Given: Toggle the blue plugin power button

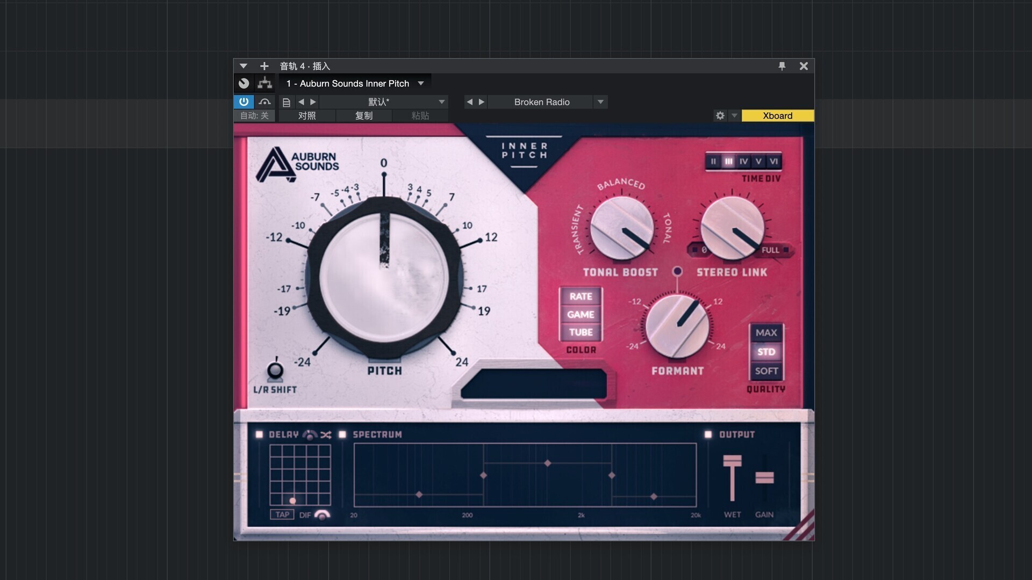Looking at the screenshot, I should pyautogui.click(x=244, y=102).
